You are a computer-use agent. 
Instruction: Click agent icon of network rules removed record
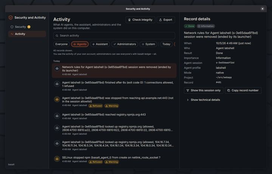[x=57, y=68]
